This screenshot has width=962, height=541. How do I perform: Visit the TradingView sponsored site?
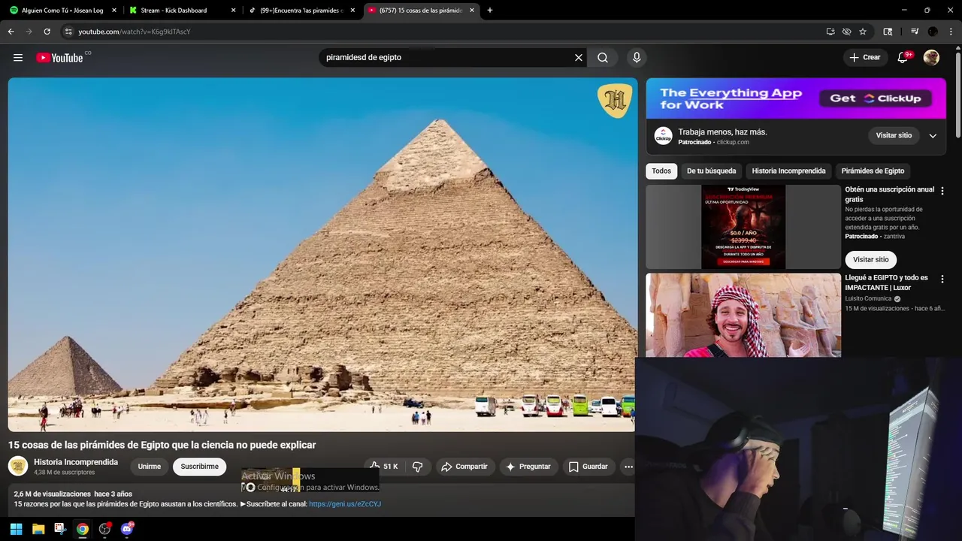point(870,260)
